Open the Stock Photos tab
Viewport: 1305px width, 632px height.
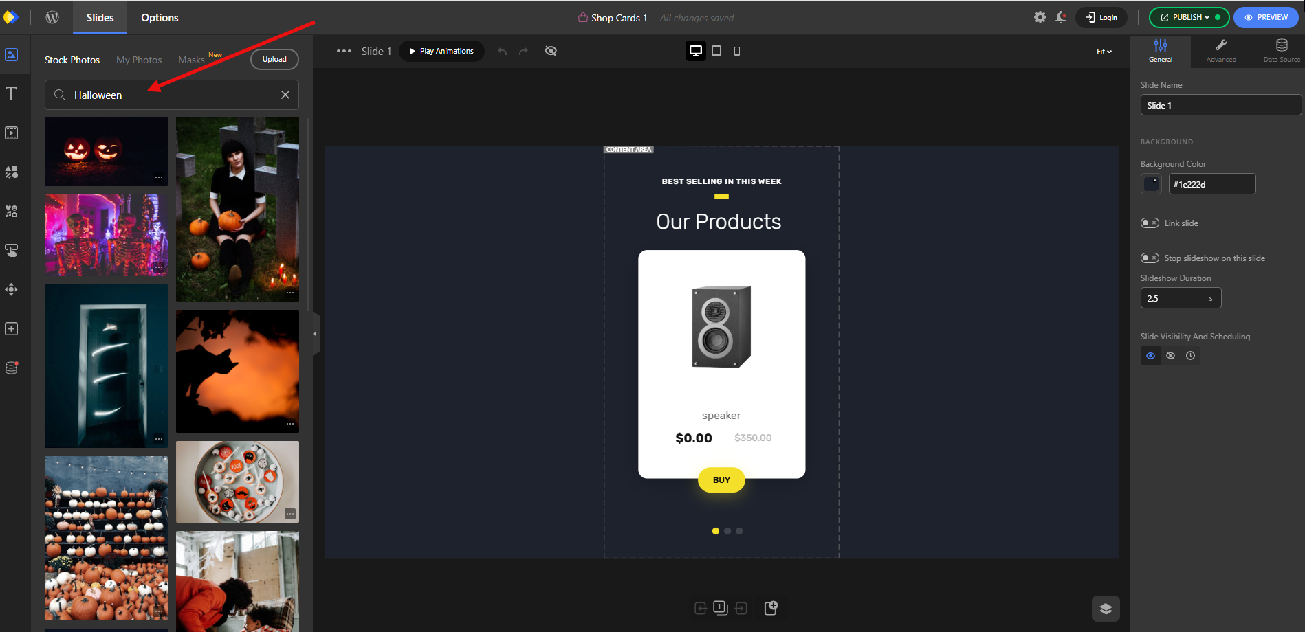tap(72, 60)
